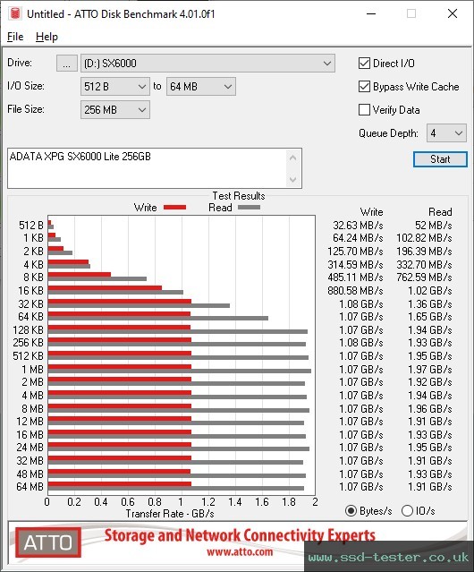Open the 512 B minimum I/O size dropdown
This screenshot has width=474, height=572.
(x=115, y=87)
